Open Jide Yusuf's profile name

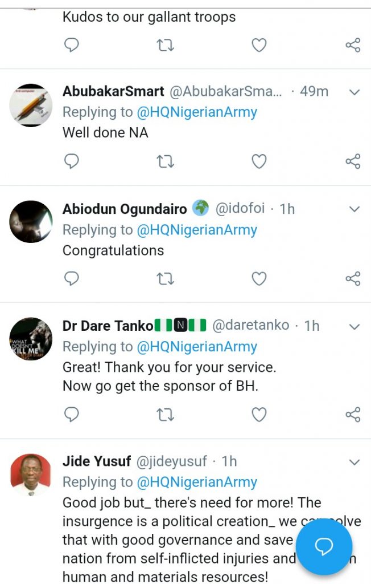click(97, 461)
